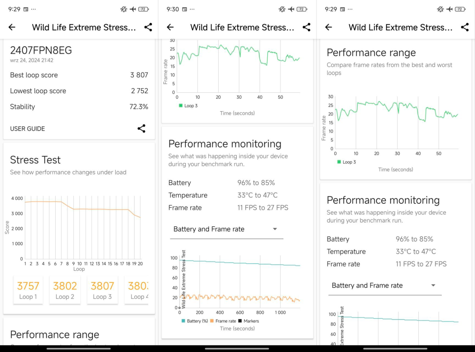Toggle orange Frame rate legend entry
The width and height of the screenshot is (475, 352).
tap(223, 321)
